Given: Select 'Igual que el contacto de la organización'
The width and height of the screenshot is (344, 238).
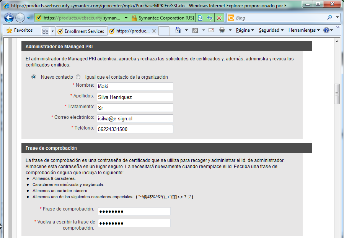Looking at the screenshot, I should (78, 77).
